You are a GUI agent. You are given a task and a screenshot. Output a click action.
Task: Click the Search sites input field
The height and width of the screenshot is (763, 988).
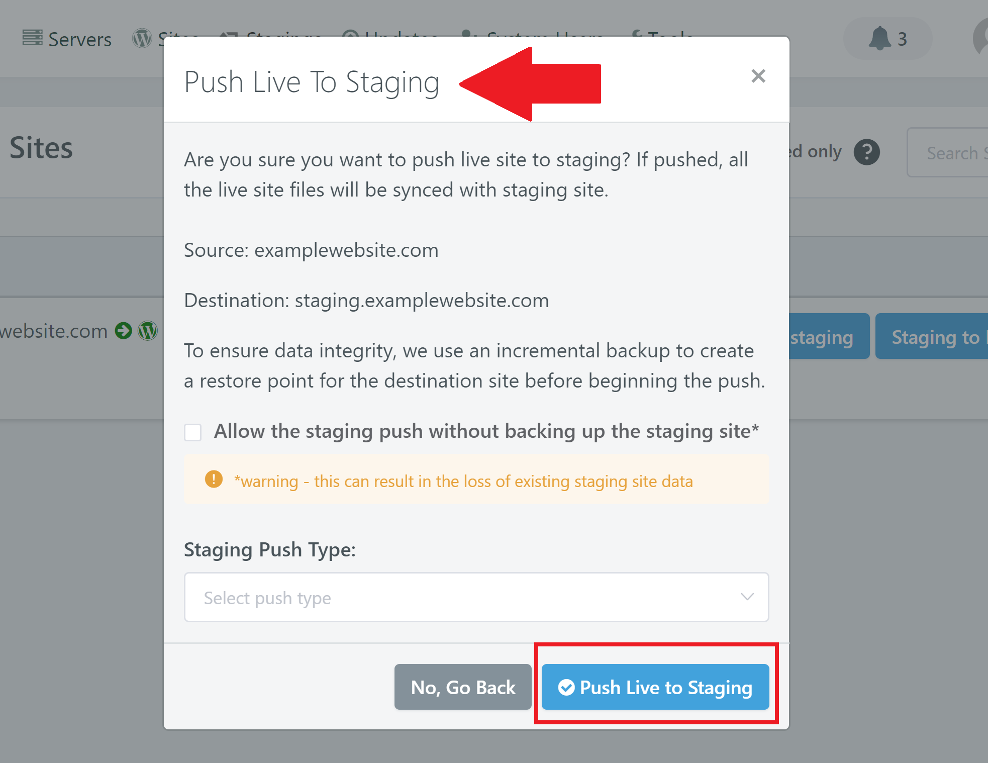(x=948, y=152)
